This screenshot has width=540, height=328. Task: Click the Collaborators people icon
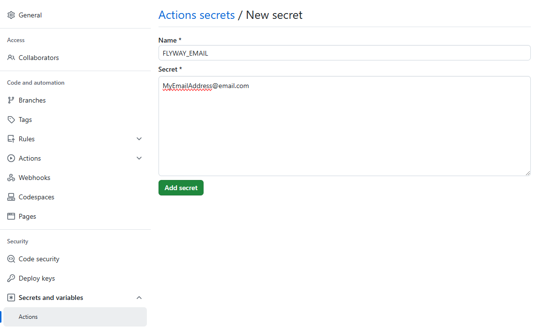pyautogui.click(x=11, y=58)
